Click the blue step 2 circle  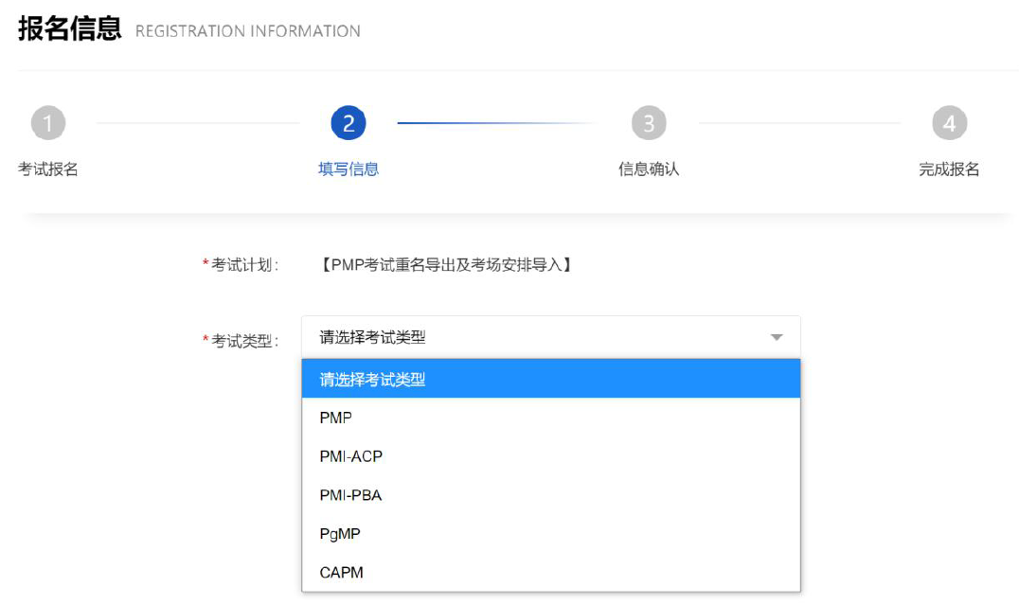[x=349, y=123]
